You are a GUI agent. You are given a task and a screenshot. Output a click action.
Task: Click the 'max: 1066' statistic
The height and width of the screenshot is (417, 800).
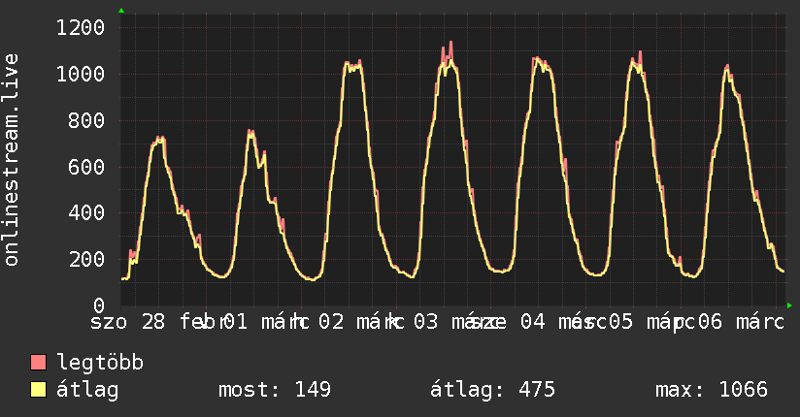[712, 390]
